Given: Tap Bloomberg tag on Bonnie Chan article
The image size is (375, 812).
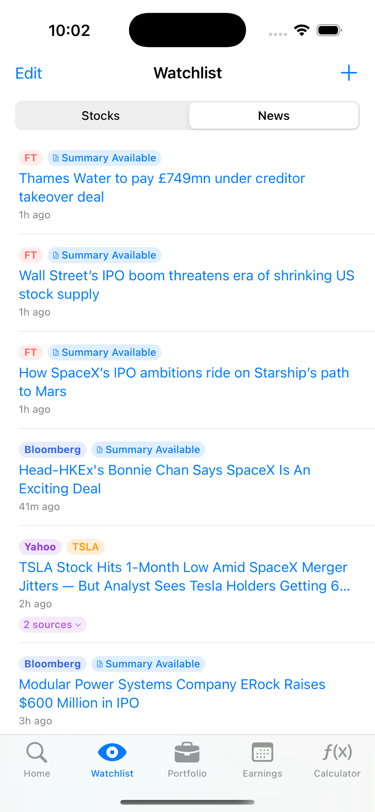Looking at the screenshot, I should click(x=53, y=450).
